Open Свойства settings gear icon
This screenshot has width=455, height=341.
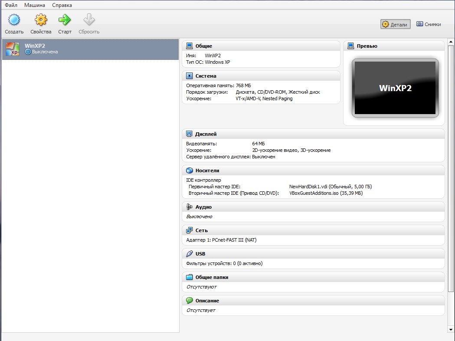(41, 20)
